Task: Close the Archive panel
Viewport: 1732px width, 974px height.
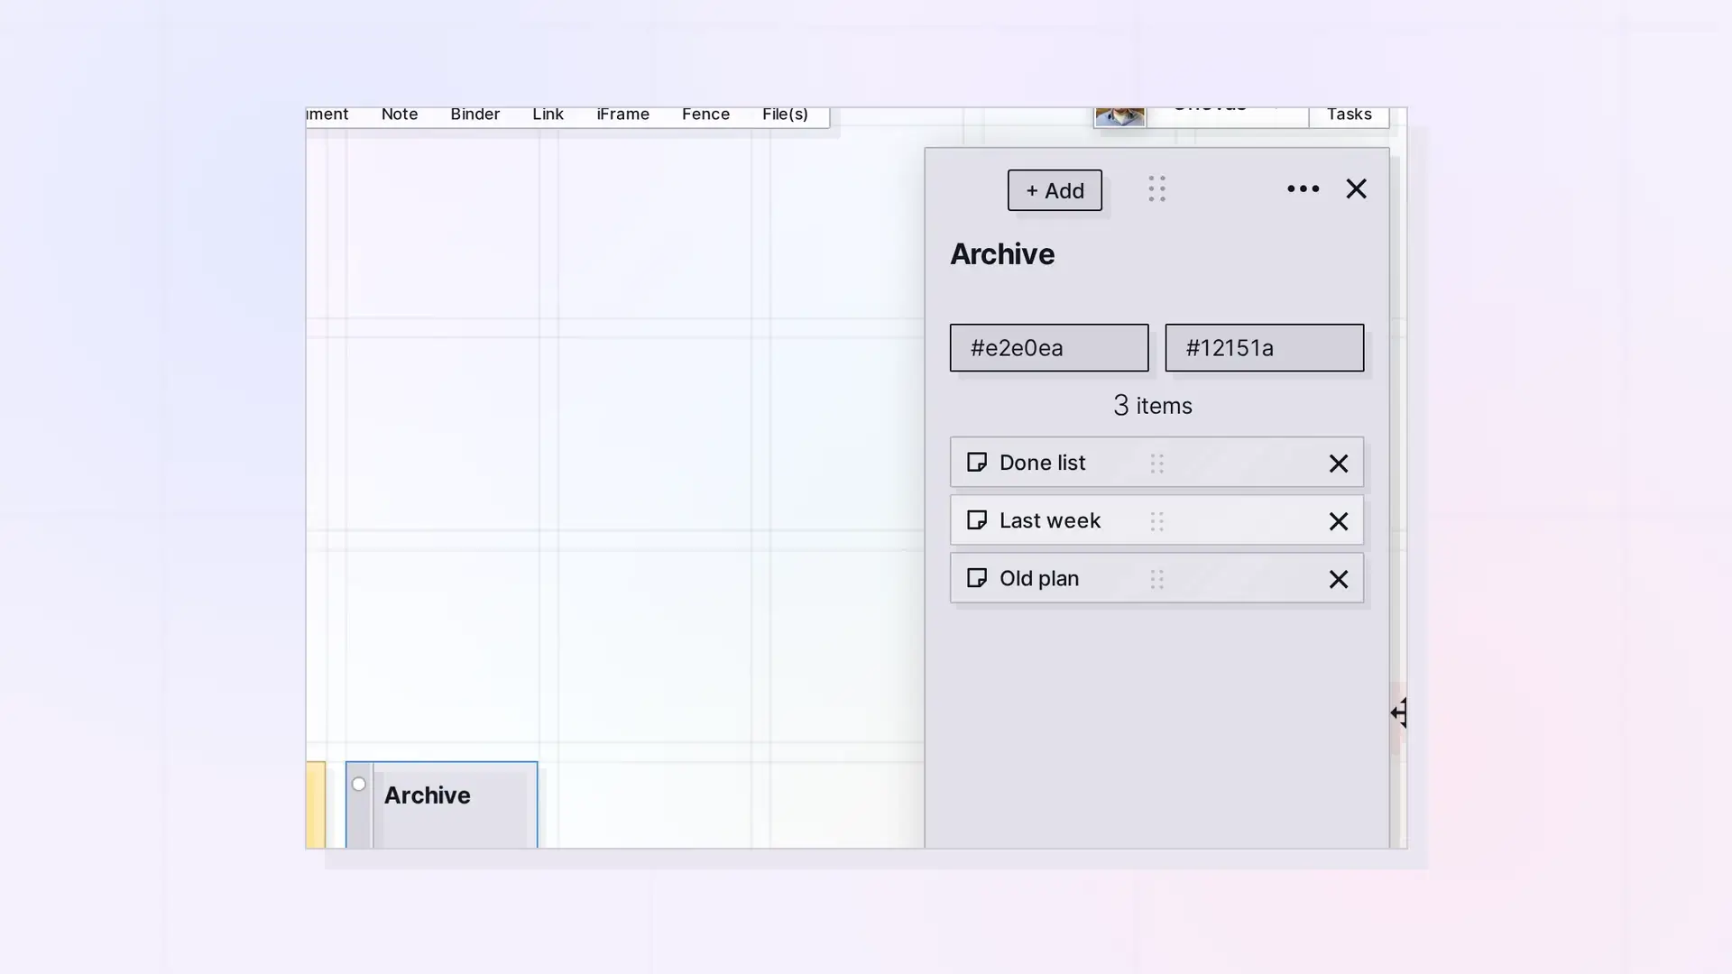Action: pos(1356,188)
